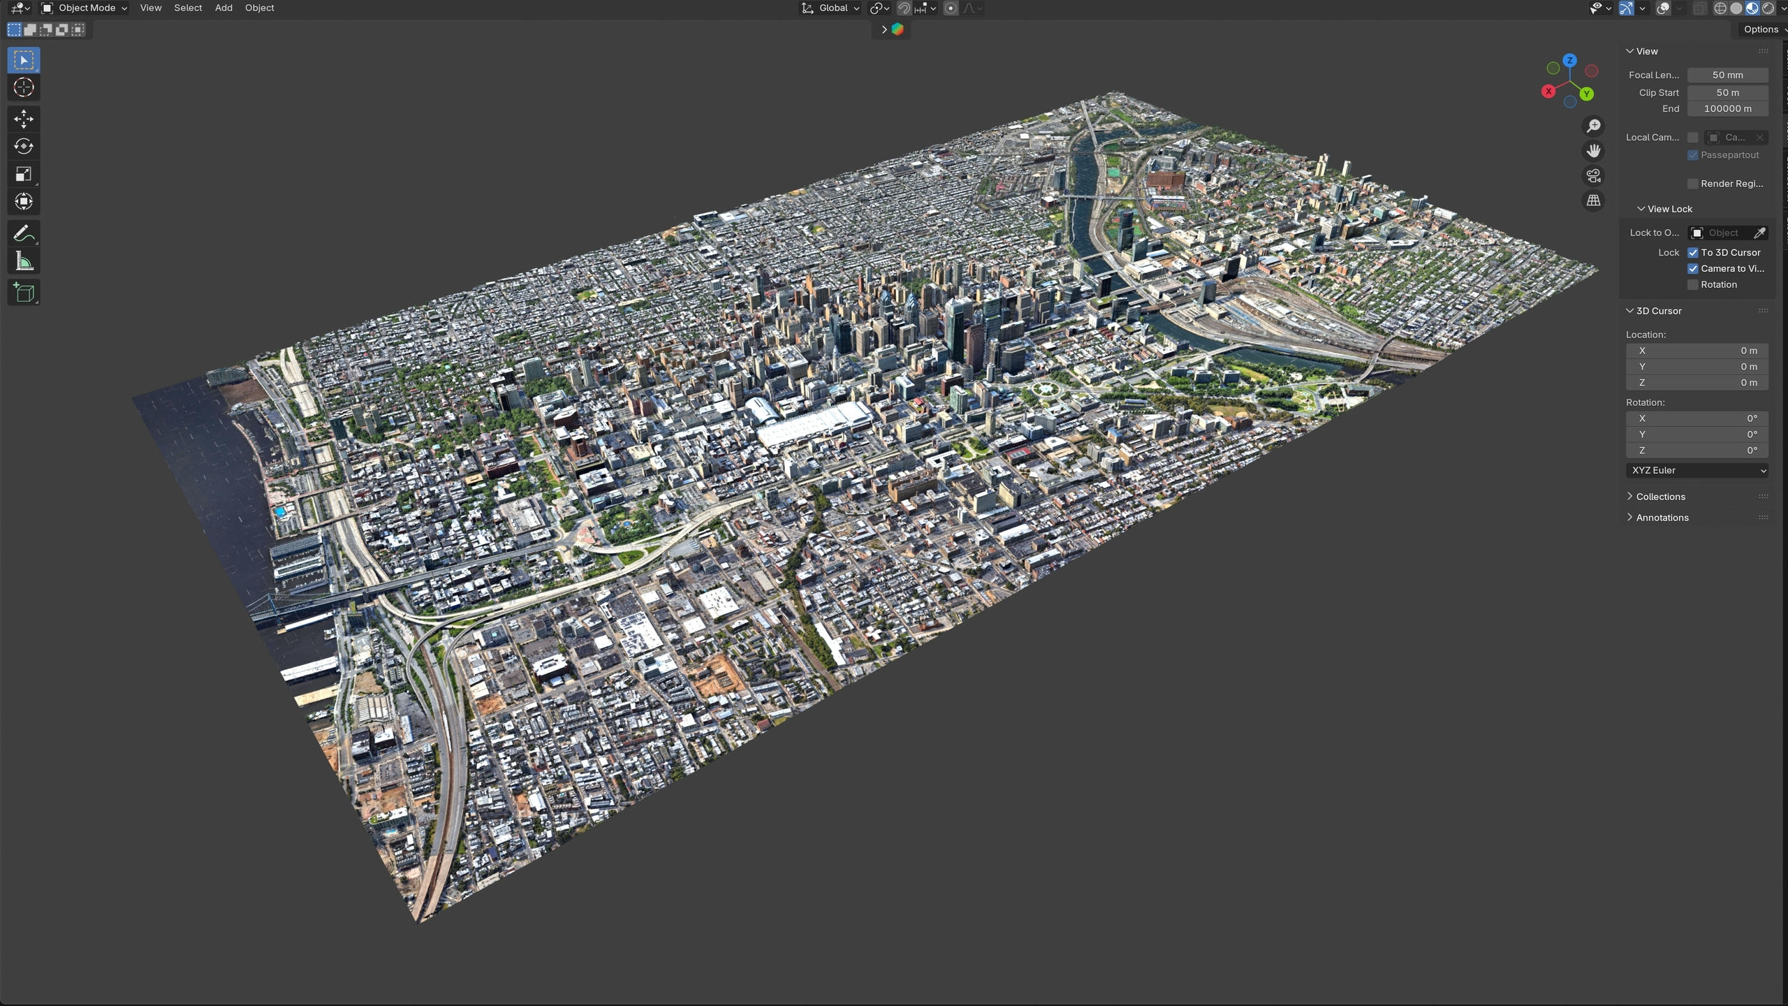This screenshot has width=1788, height=1006.
Task: Open the Object Mode dropdown
Action: (85, 8)
